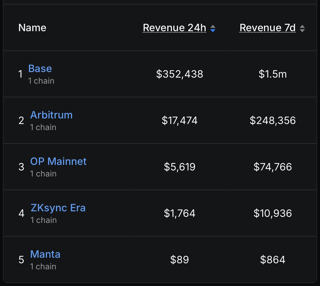320x286 pixels.
Task: Select Manta 24h revenue $89
Action: 180,260
